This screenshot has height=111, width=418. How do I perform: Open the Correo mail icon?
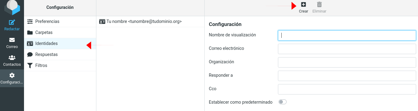(12, 40)
